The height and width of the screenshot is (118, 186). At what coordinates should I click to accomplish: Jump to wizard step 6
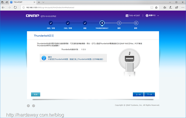pos(136,23)
